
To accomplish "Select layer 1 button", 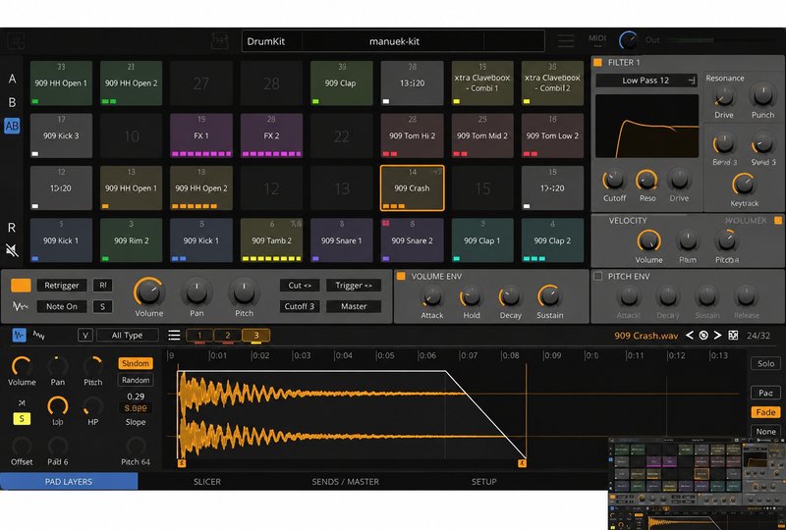I will click(x=199, y=335).
